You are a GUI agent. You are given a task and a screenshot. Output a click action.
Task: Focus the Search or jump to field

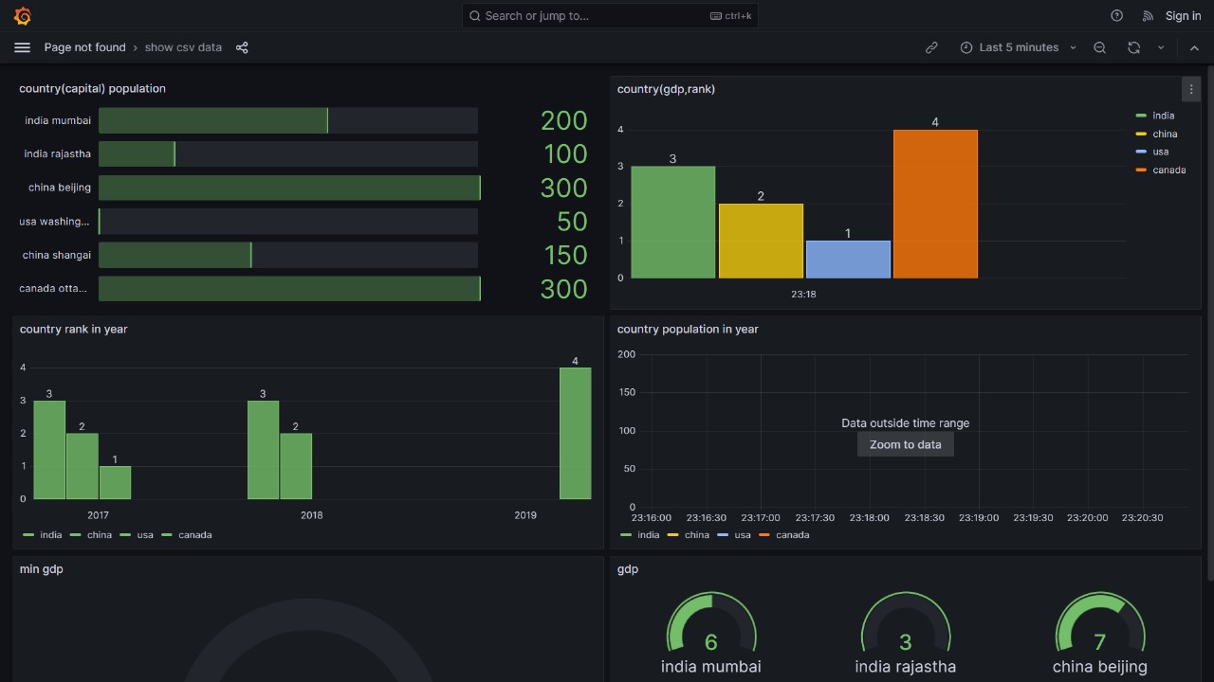tap(610, 16)
